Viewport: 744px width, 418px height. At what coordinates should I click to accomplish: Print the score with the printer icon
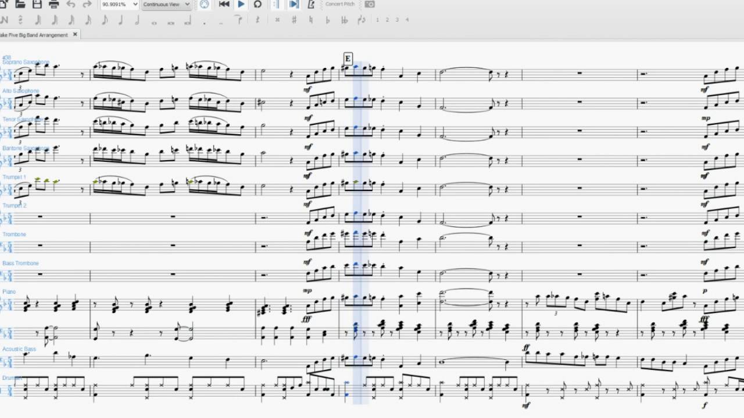pyautogui.click(x=54, y=5)
